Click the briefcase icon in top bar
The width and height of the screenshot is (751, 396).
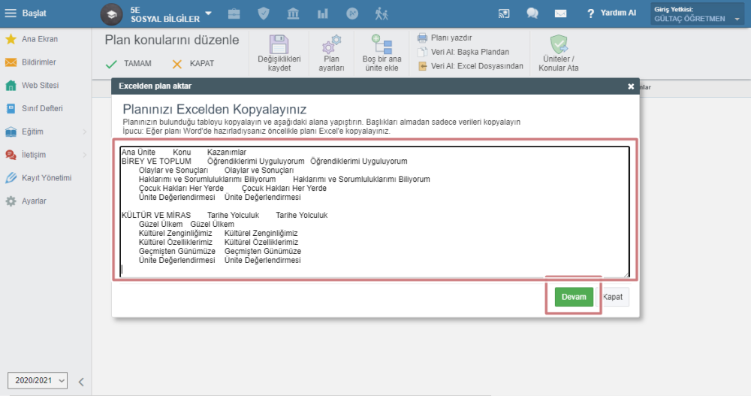pyautogui.click(x=234, y=14)
